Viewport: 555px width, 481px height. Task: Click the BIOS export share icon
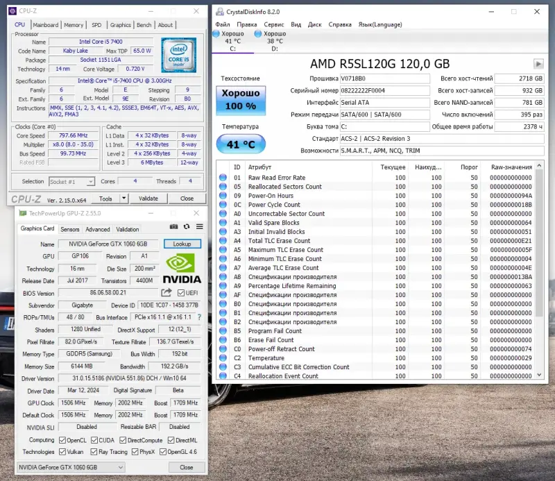(166, 293)
